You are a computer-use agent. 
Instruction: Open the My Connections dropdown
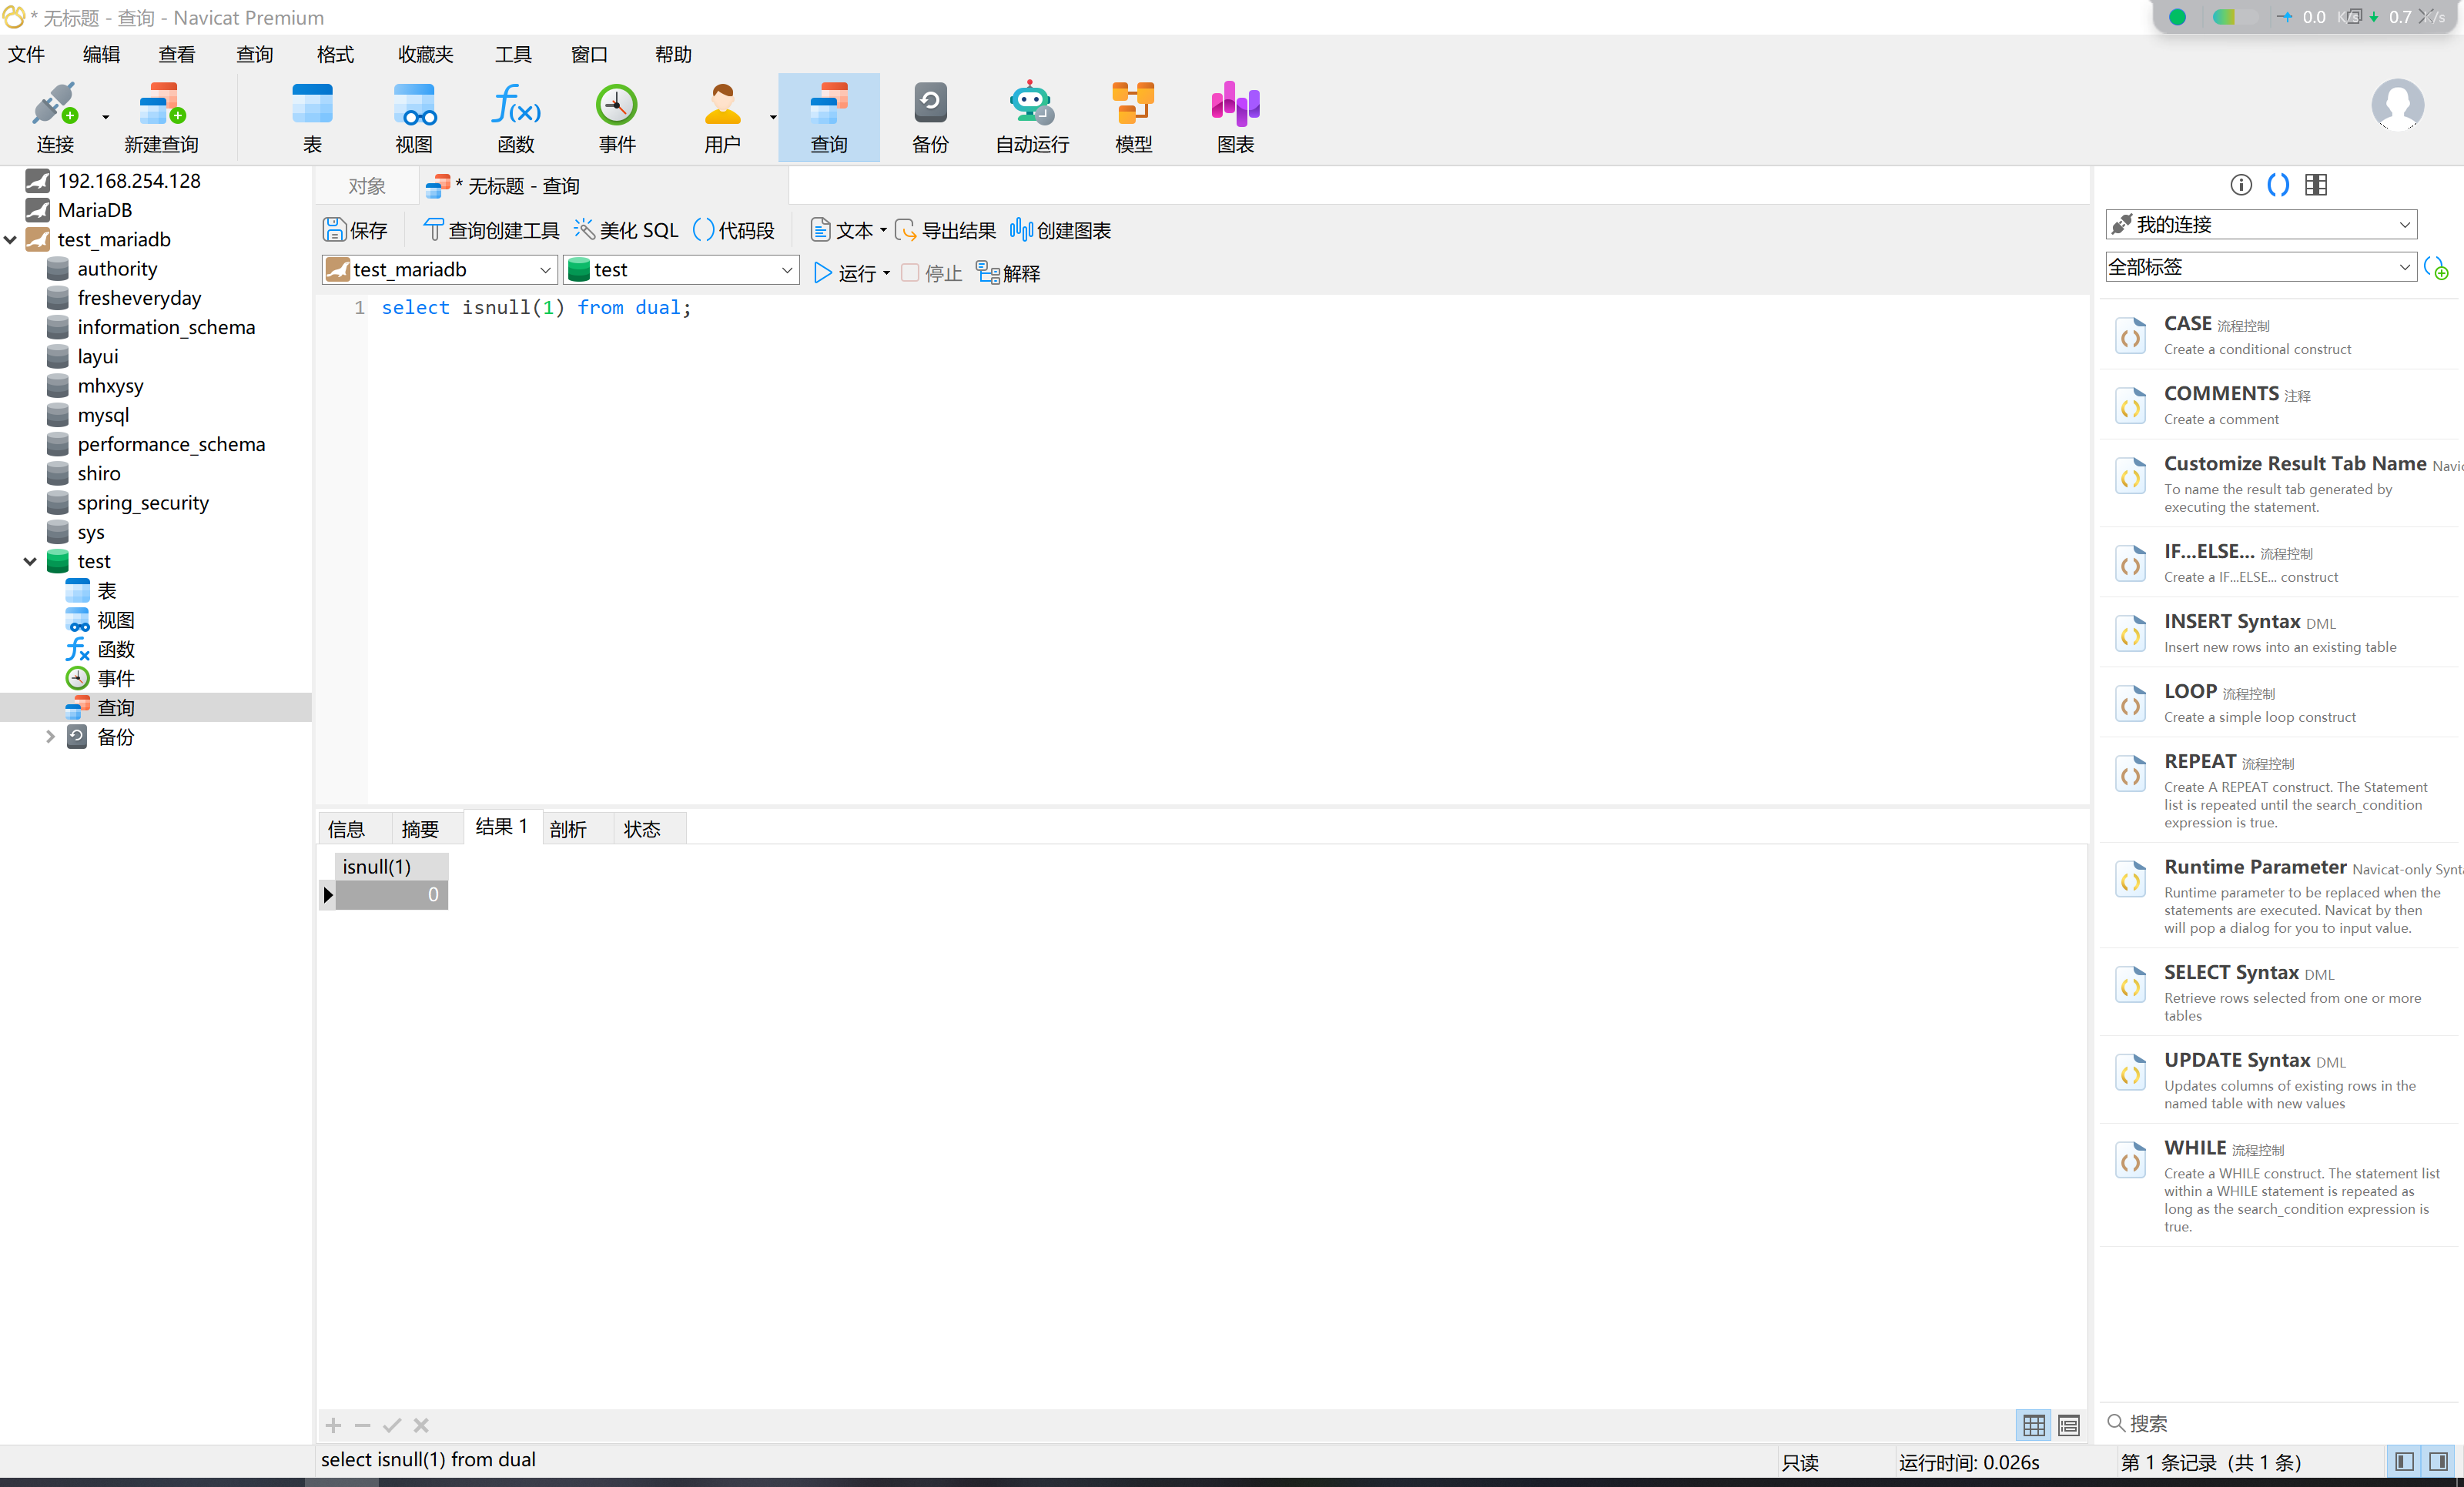(2261, 225)
